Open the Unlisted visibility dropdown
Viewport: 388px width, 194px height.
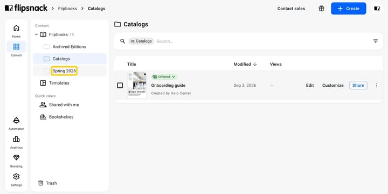pos(164,77)
